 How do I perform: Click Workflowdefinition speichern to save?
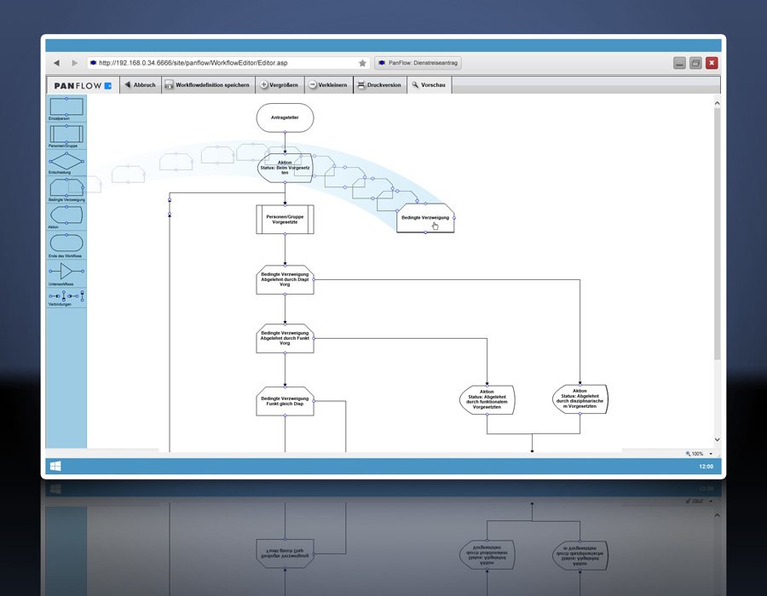point(211,84)
